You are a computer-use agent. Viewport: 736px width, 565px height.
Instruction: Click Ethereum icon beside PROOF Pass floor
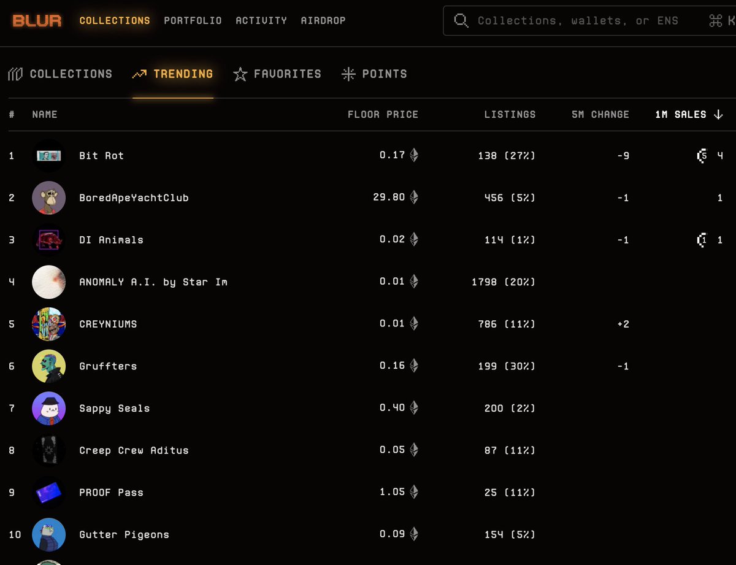point(414,492)
